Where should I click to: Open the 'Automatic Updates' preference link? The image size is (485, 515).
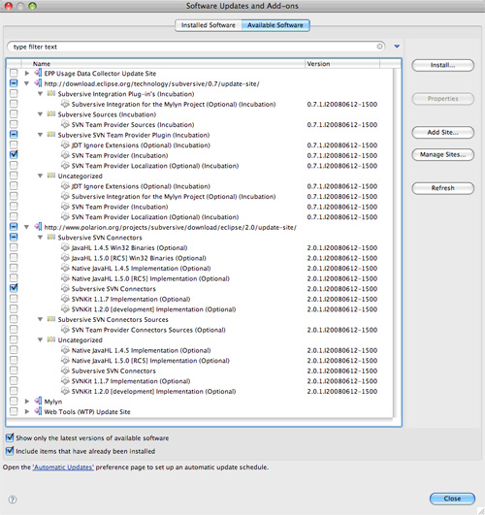(x=63, y=467)
